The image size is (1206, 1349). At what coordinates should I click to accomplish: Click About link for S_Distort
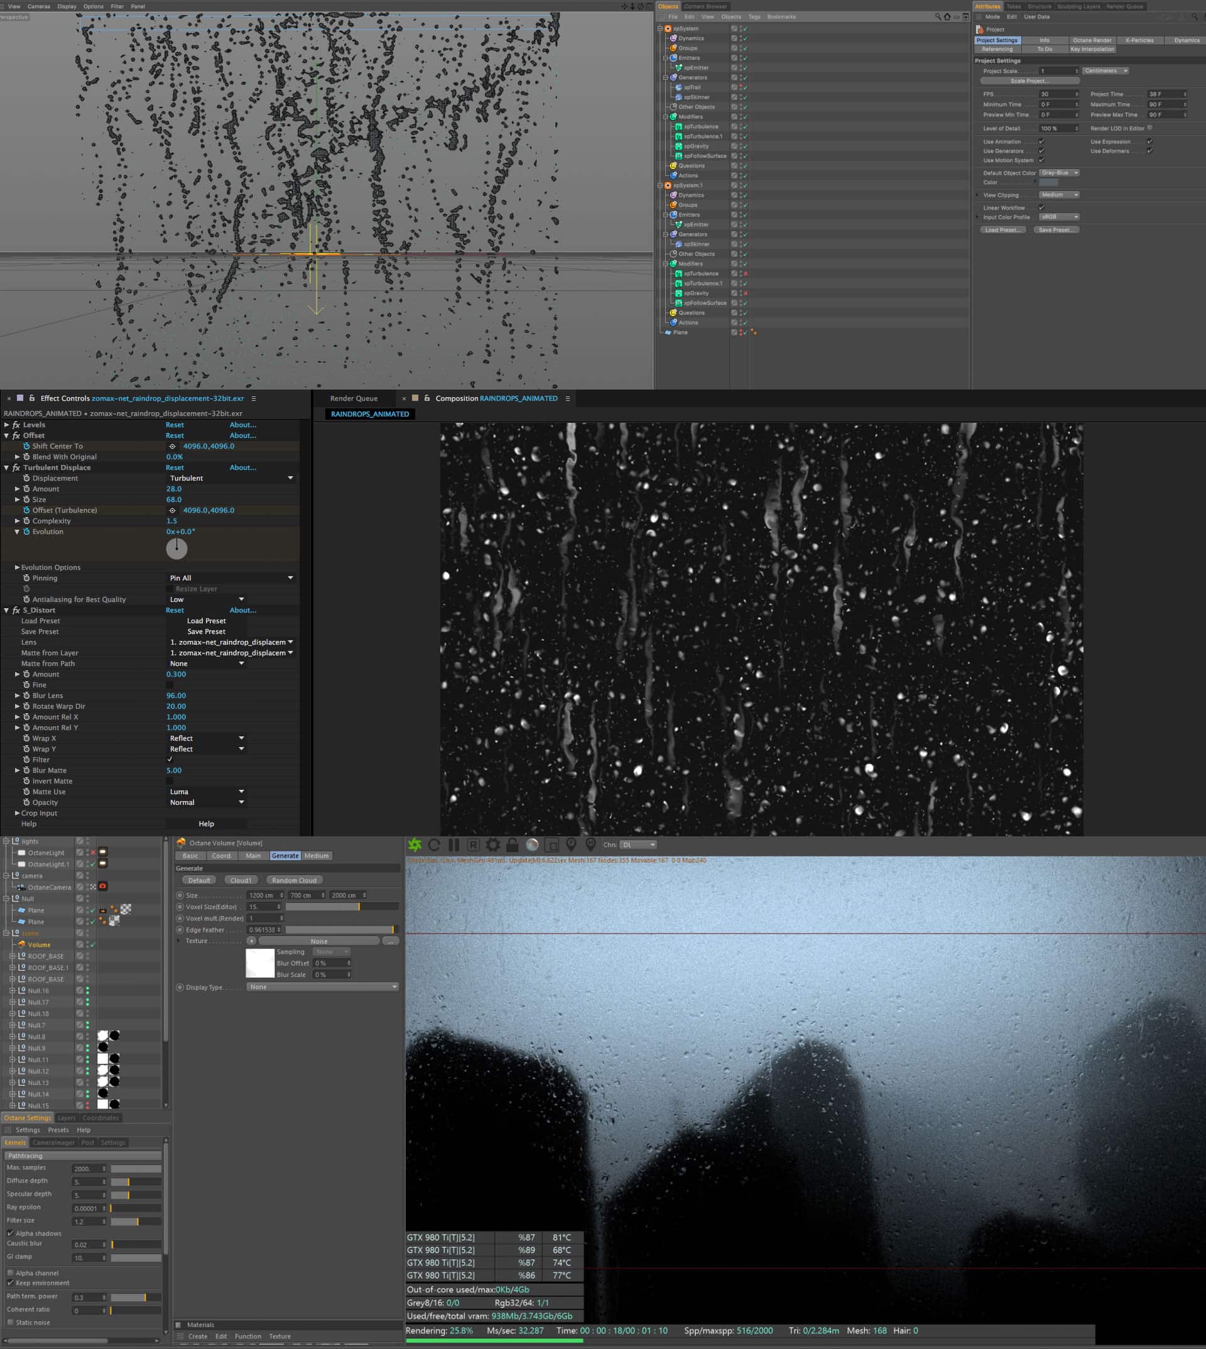click(x=242, y=610)
